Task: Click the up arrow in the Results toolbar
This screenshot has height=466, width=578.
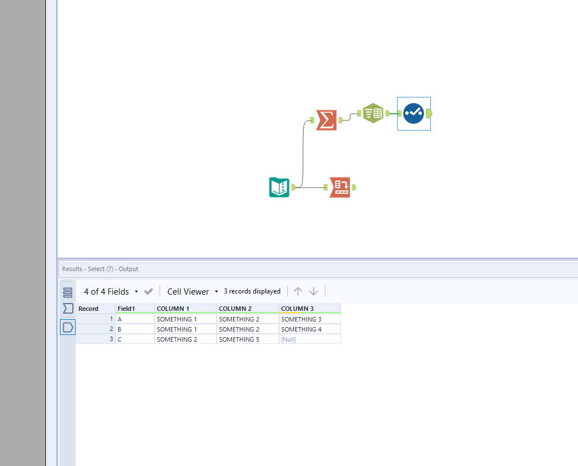Action: 298,291
